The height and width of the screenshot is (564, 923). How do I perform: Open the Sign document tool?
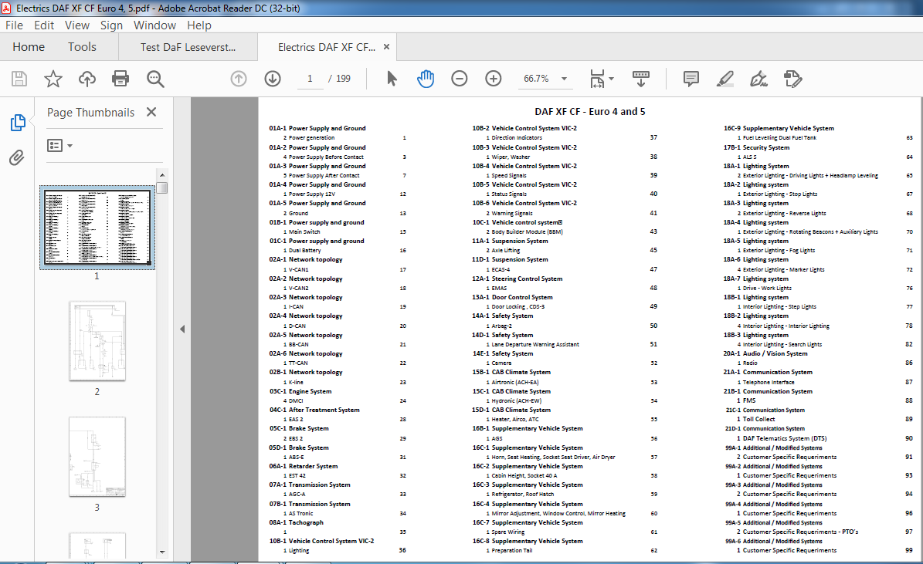[x=758, y=79]
